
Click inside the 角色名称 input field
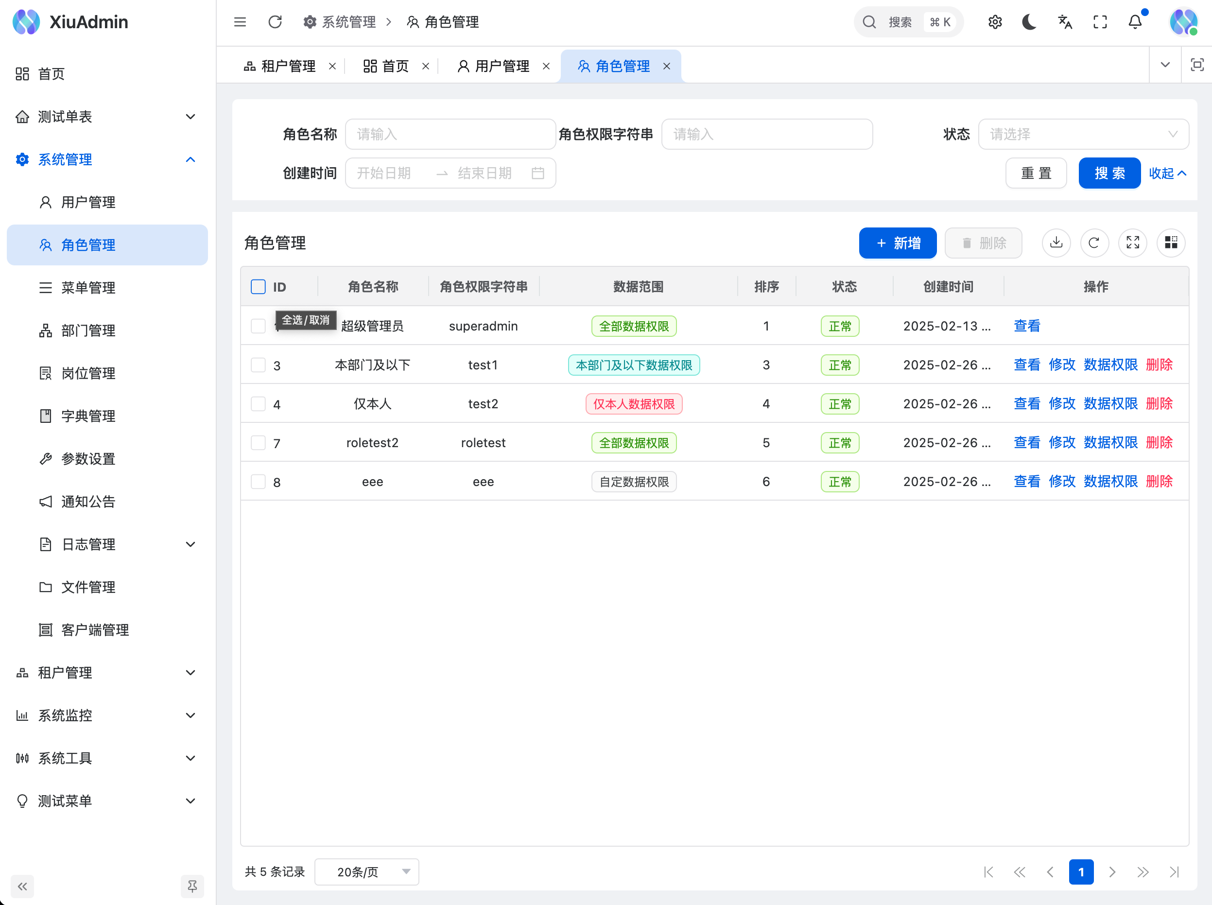pos(450,134)
